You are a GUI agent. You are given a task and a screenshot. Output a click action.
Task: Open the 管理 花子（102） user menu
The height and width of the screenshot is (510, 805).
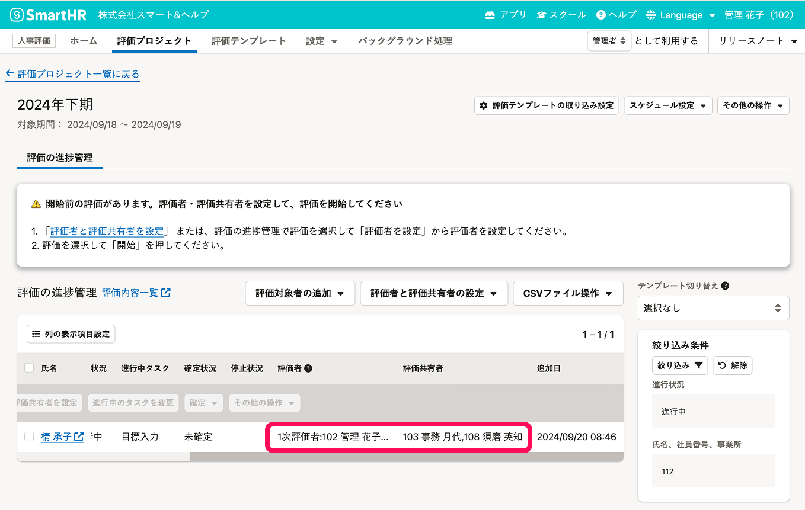[759, 15]
